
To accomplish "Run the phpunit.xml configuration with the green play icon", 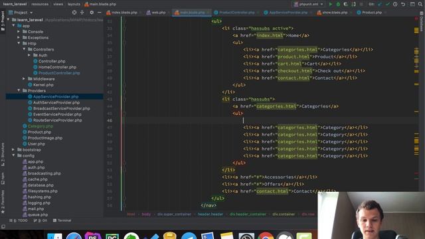I will pyautogui.click(x=331, y=5).
